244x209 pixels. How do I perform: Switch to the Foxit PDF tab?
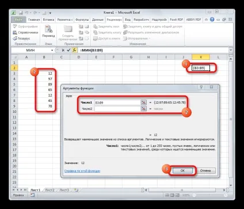[176, 20]
